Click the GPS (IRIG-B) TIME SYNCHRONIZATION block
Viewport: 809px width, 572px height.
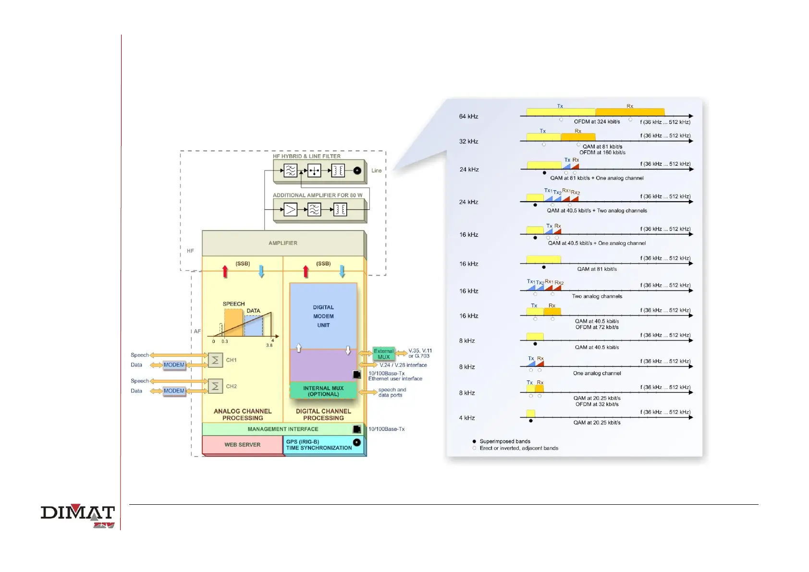coord(324,445)
